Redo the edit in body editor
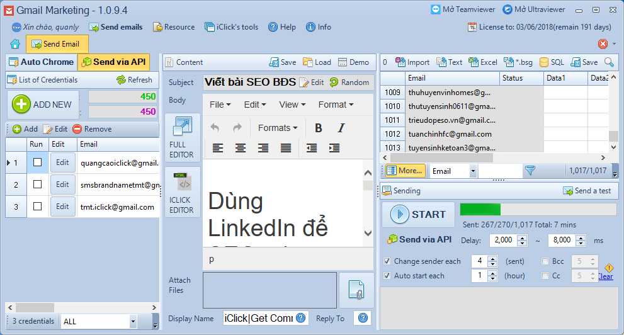The image size is (624, 335). [237, 128]
